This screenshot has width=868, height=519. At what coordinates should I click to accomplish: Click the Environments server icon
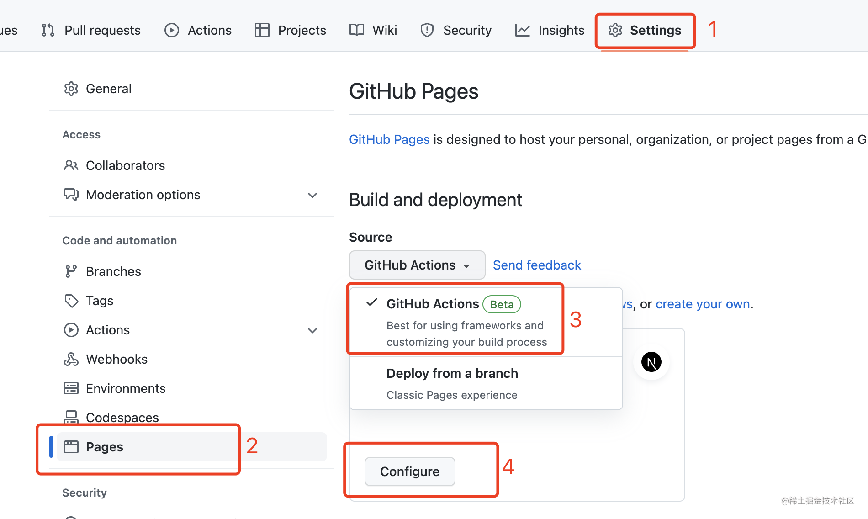71,388
